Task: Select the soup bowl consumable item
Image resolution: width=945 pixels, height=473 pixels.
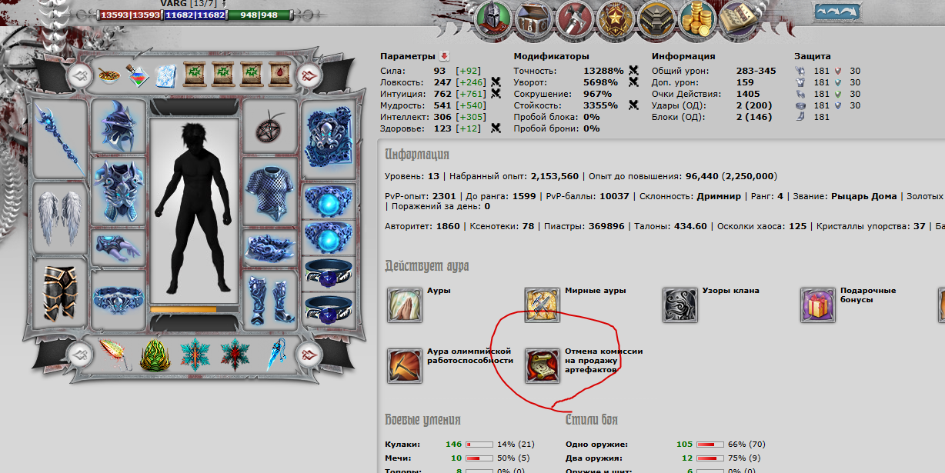Action: tap(108, 75)
